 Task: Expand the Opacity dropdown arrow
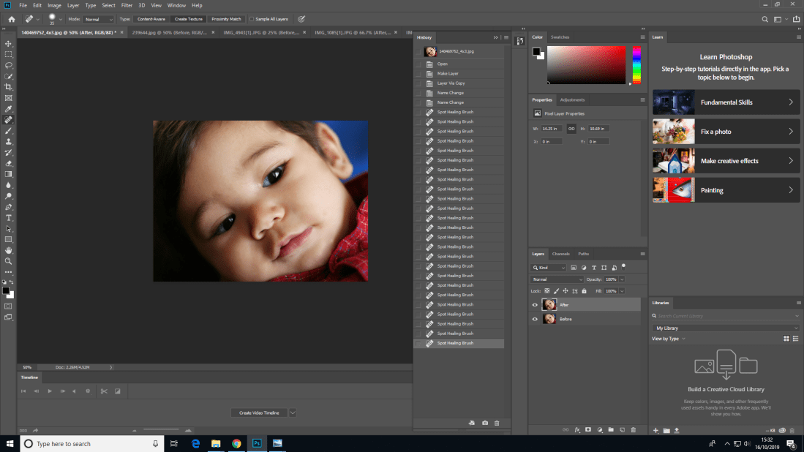(x=622, y=279)
